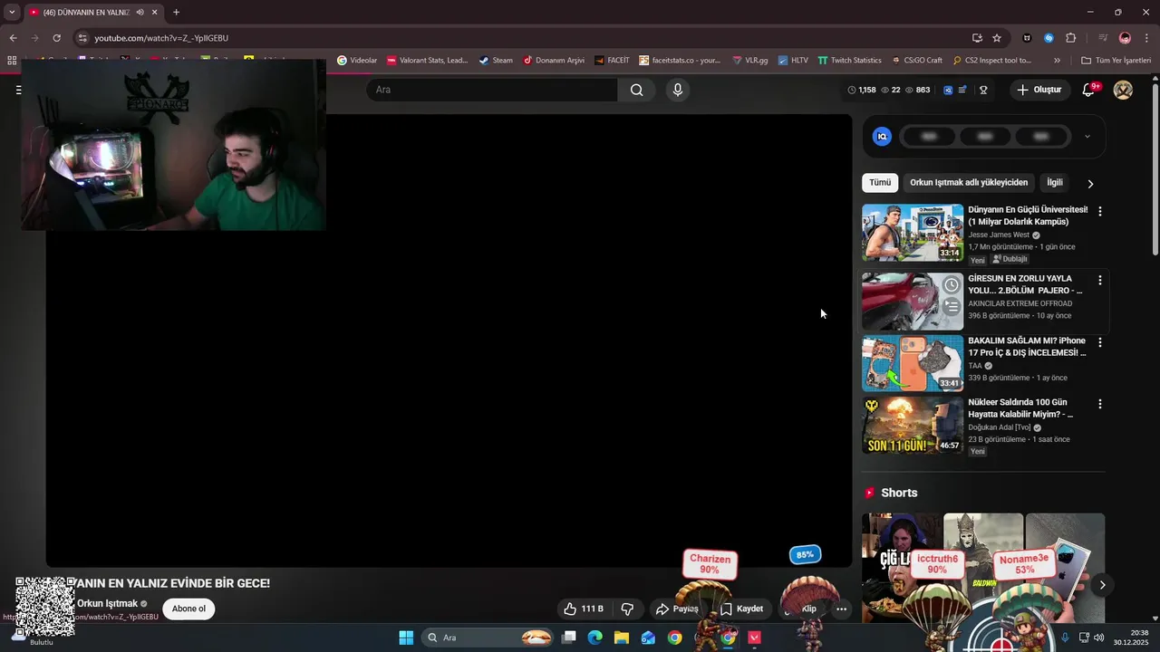Show more filter chips with right arrow
Image resolution: width=1160 pixels, height=652 pixels.
(1090, 183)
